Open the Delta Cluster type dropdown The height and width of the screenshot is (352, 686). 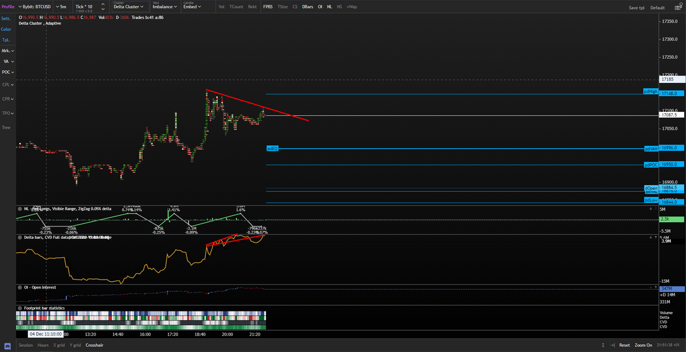coord(129,7)
